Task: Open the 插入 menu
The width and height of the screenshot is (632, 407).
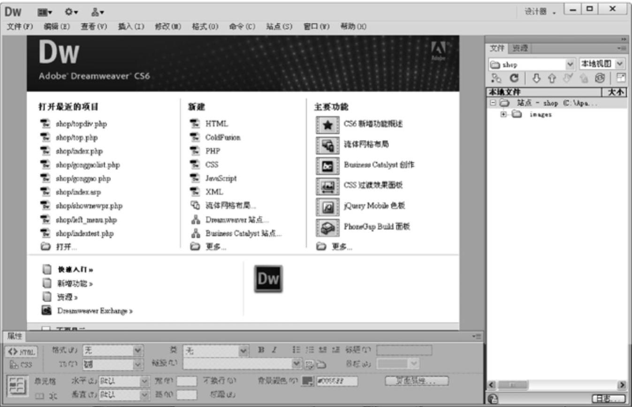Action: tap(131, 26)
